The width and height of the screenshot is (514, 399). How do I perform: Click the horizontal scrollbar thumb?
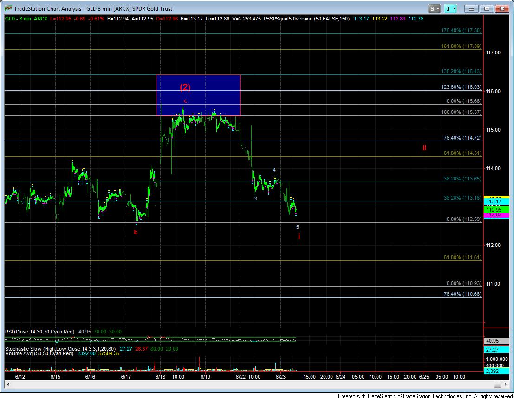(498, 384)
